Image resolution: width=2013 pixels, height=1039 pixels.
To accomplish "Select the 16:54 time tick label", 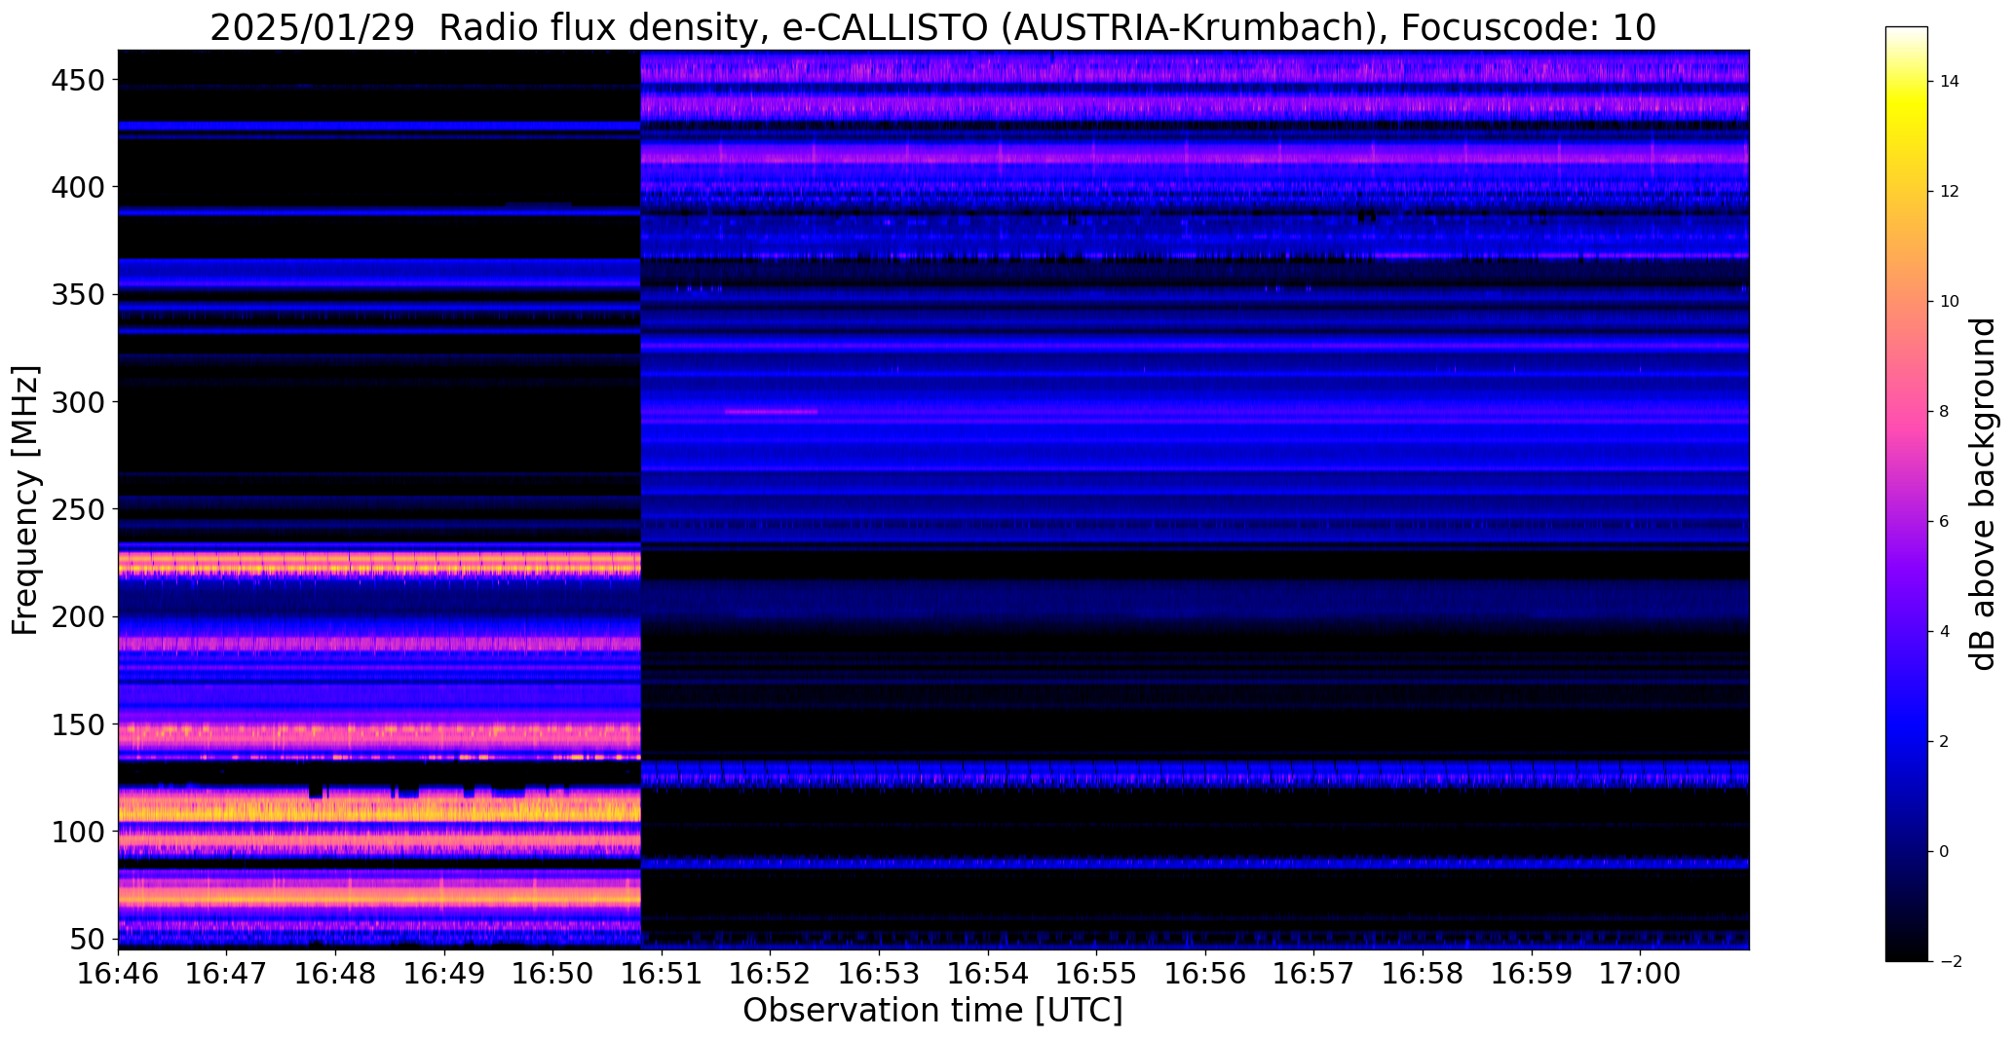I will 988,974.
